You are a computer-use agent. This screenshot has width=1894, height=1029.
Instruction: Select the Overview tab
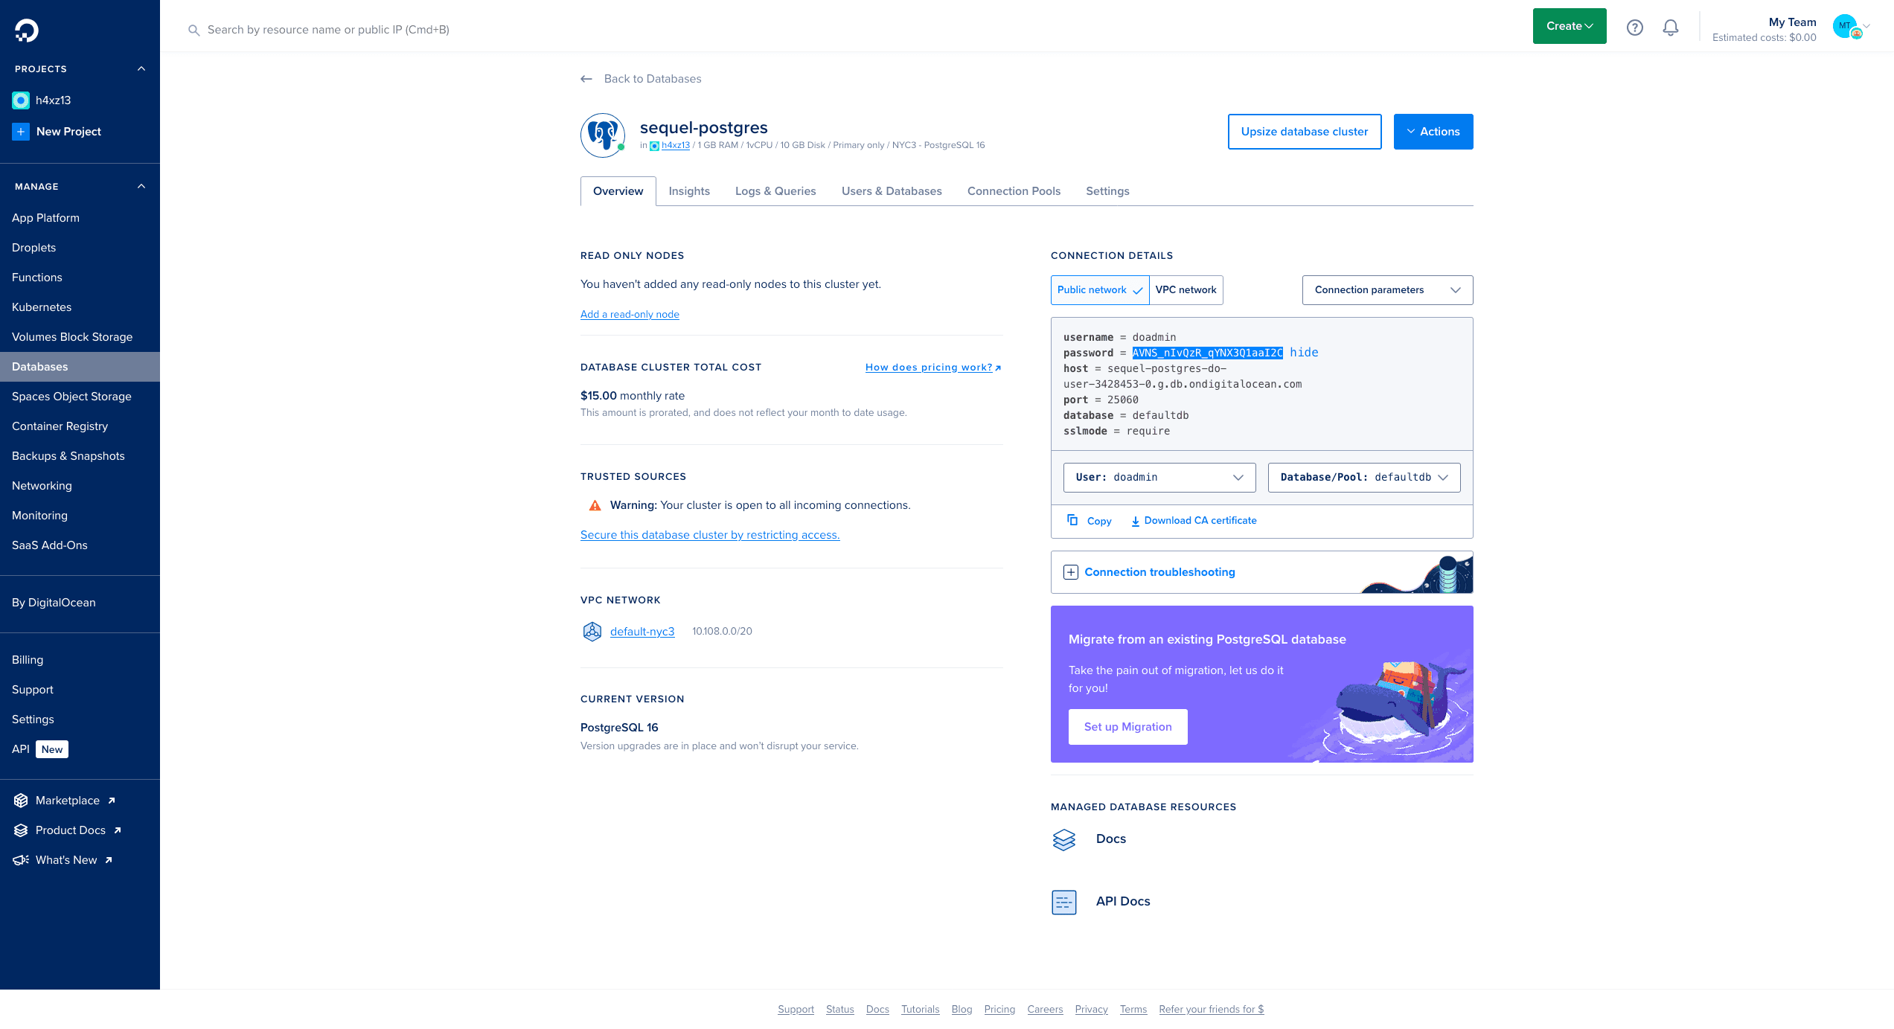point(618,191)
